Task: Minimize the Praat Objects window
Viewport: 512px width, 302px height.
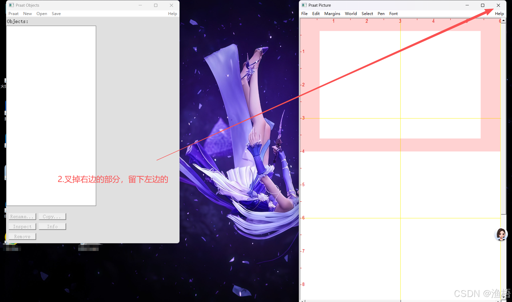Action: point(140,5)
